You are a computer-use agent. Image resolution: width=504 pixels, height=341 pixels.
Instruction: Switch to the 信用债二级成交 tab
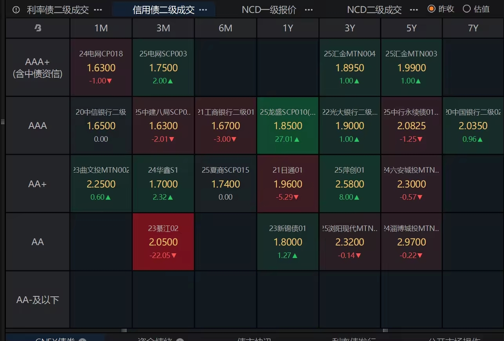click(x=164, y=10)
